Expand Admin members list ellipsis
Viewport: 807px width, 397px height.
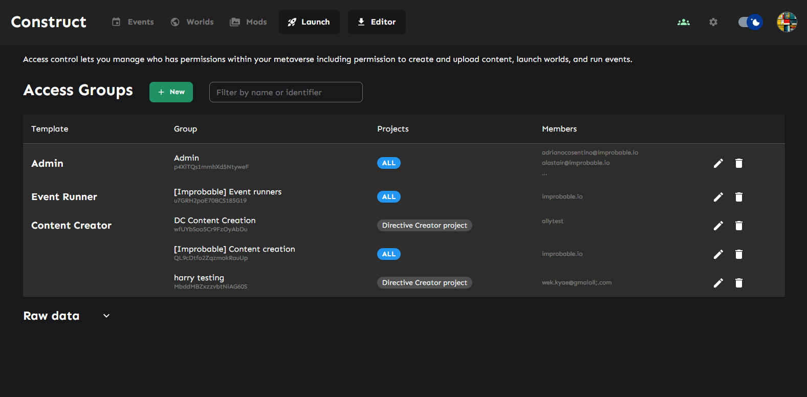(x=544, y=174)
